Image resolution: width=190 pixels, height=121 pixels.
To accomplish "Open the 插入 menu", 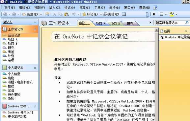I will [x=55, y=8].
